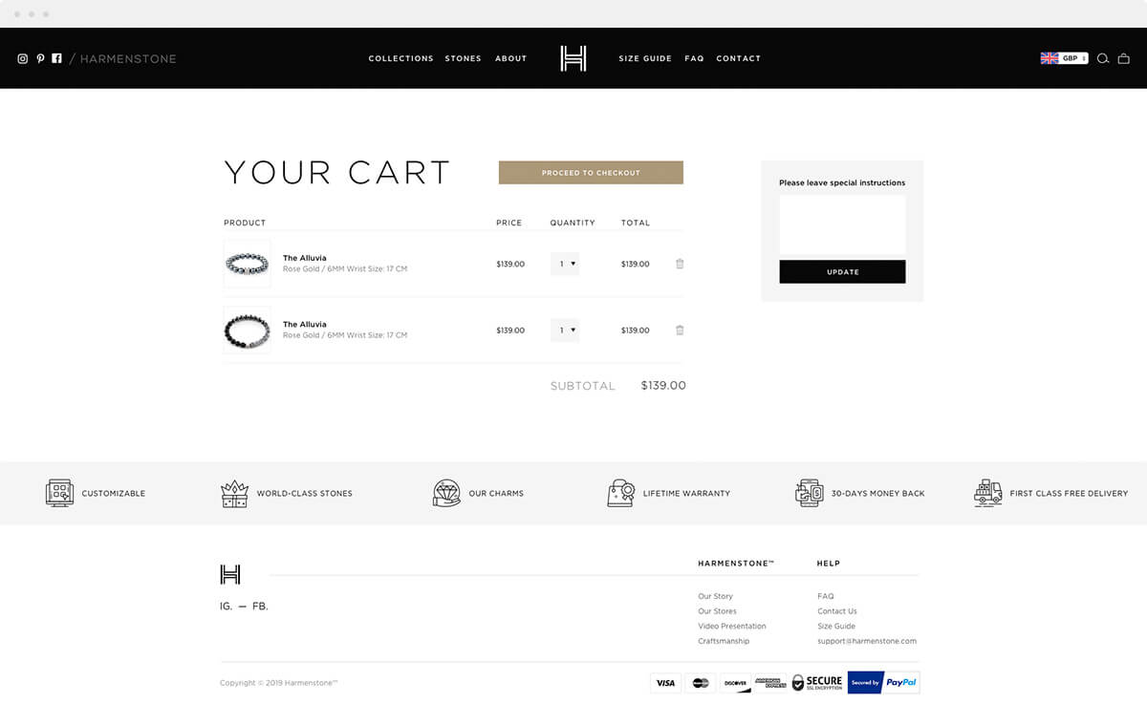Click the Harmenstone text link in header
This screenshot has height=704, width=1147.
click(128, 58)
